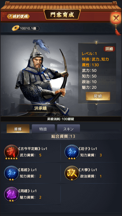Open the gold 政 politics aptitude icon
The width and height of the screenshot is (122, 216).
(x=72, y=173)
